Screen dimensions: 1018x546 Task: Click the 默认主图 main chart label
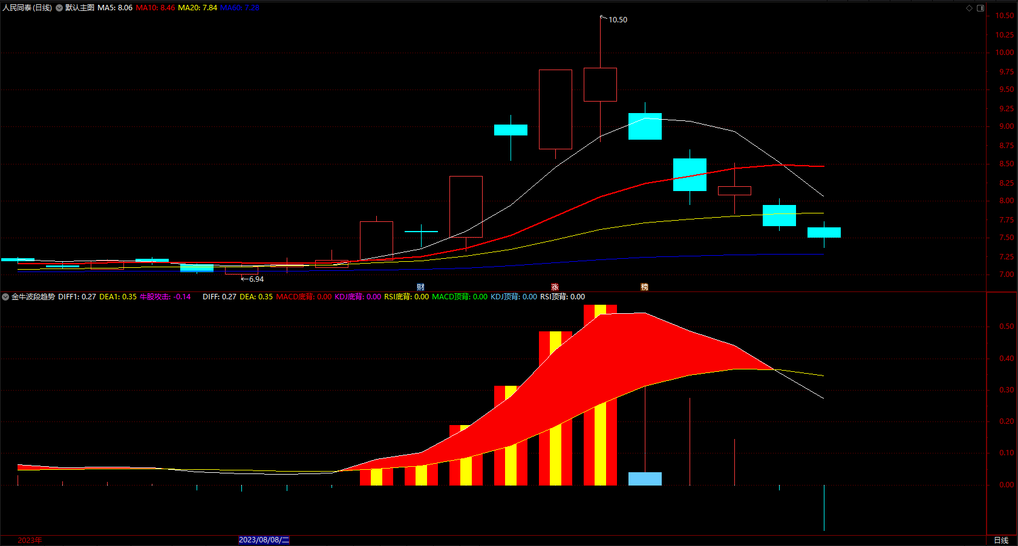(80, 8)
